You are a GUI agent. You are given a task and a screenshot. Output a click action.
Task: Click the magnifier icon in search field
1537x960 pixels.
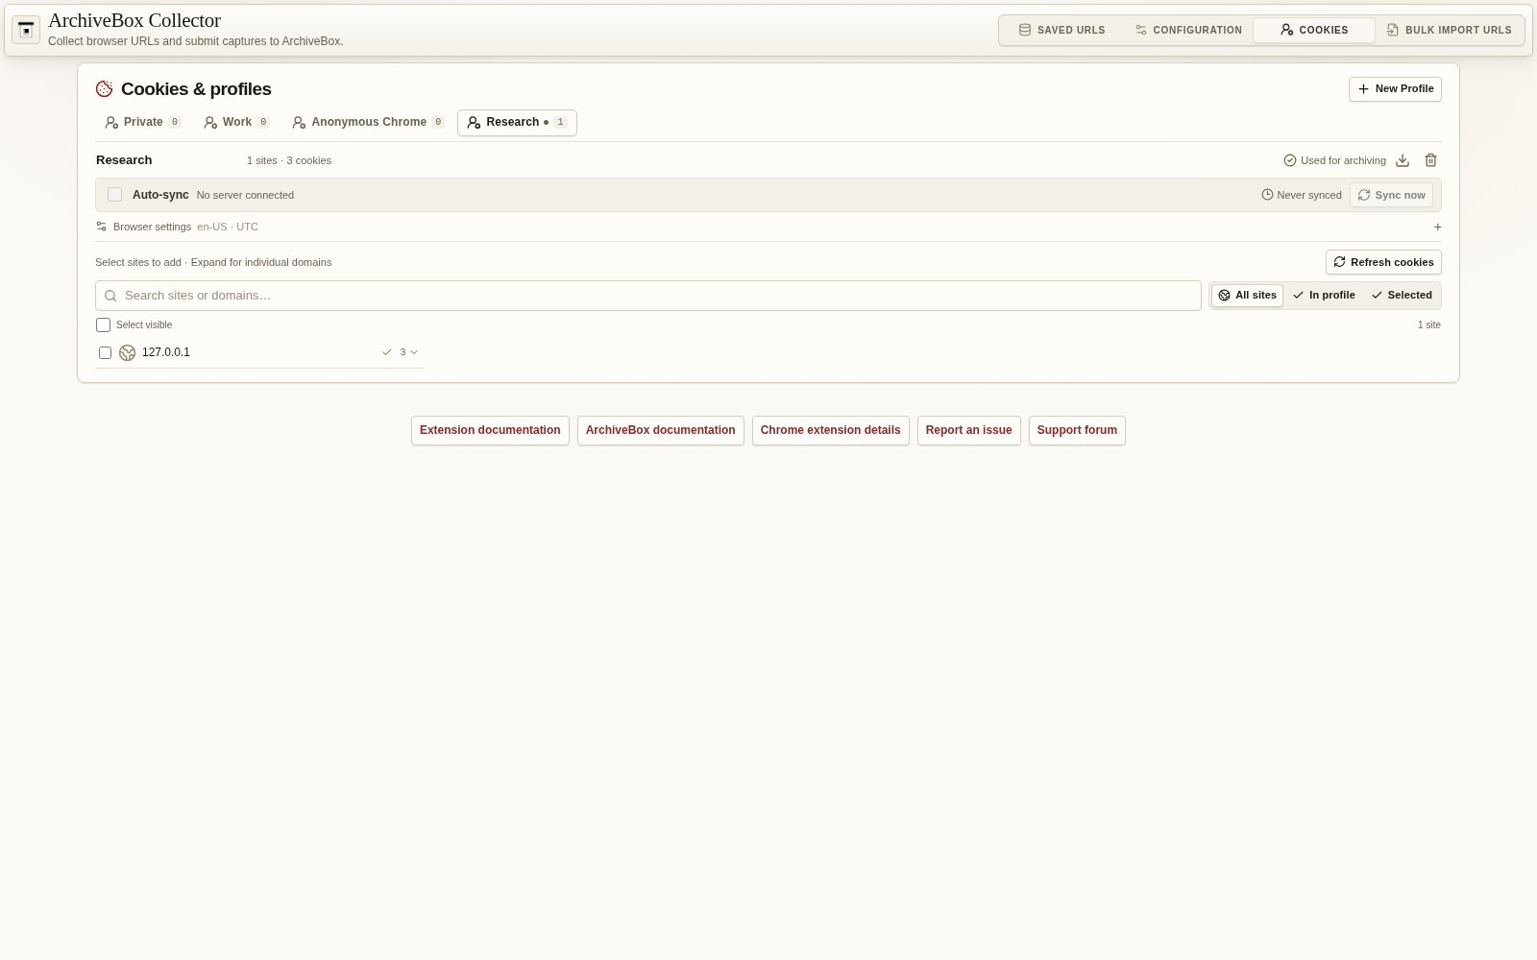110,296
